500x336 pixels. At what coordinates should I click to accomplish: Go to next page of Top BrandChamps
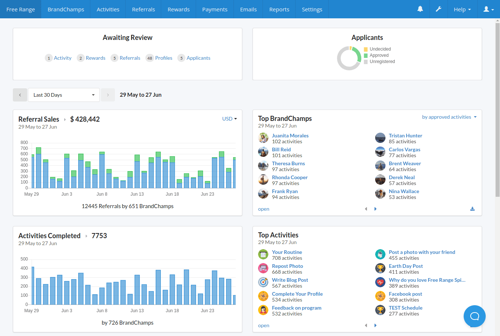[x=375, y=209]
